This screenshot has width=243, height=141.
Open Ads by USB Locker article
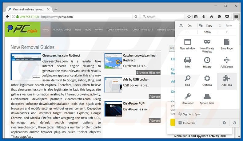(x=136, y=79)
